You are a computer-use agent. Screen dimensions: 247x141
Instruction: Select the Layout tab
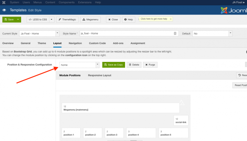click(x=57, y=43)
